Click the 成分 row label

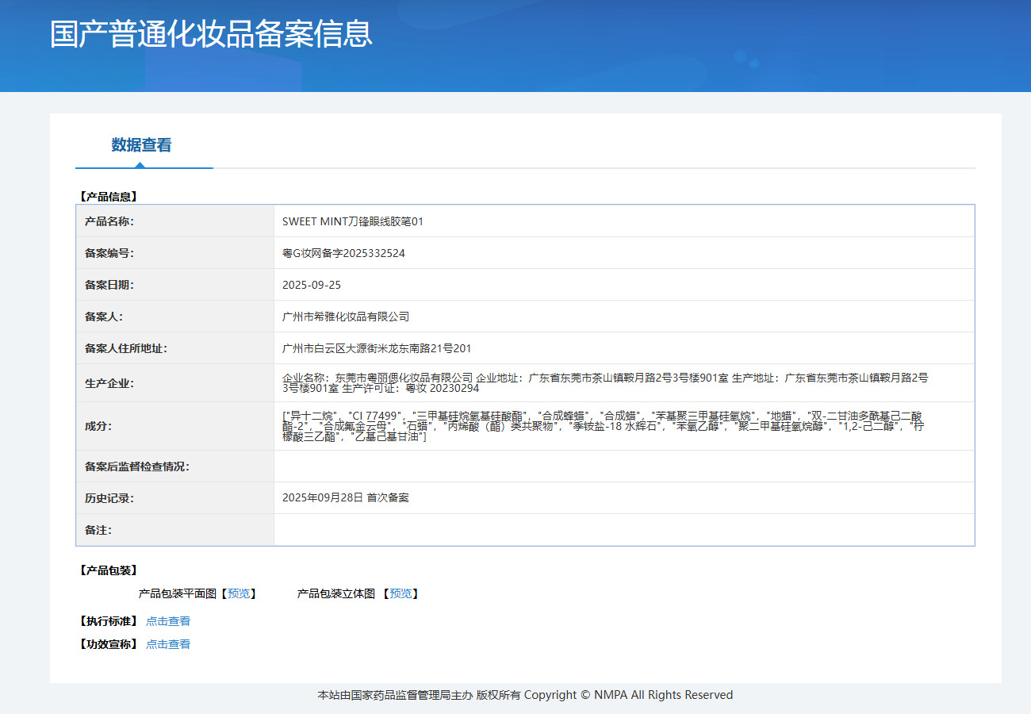(x=98, y=426)
